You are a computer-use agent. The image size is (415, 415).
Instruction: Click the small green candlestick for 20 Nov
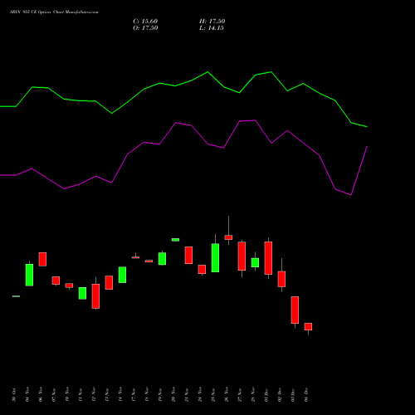pos(175,240)
